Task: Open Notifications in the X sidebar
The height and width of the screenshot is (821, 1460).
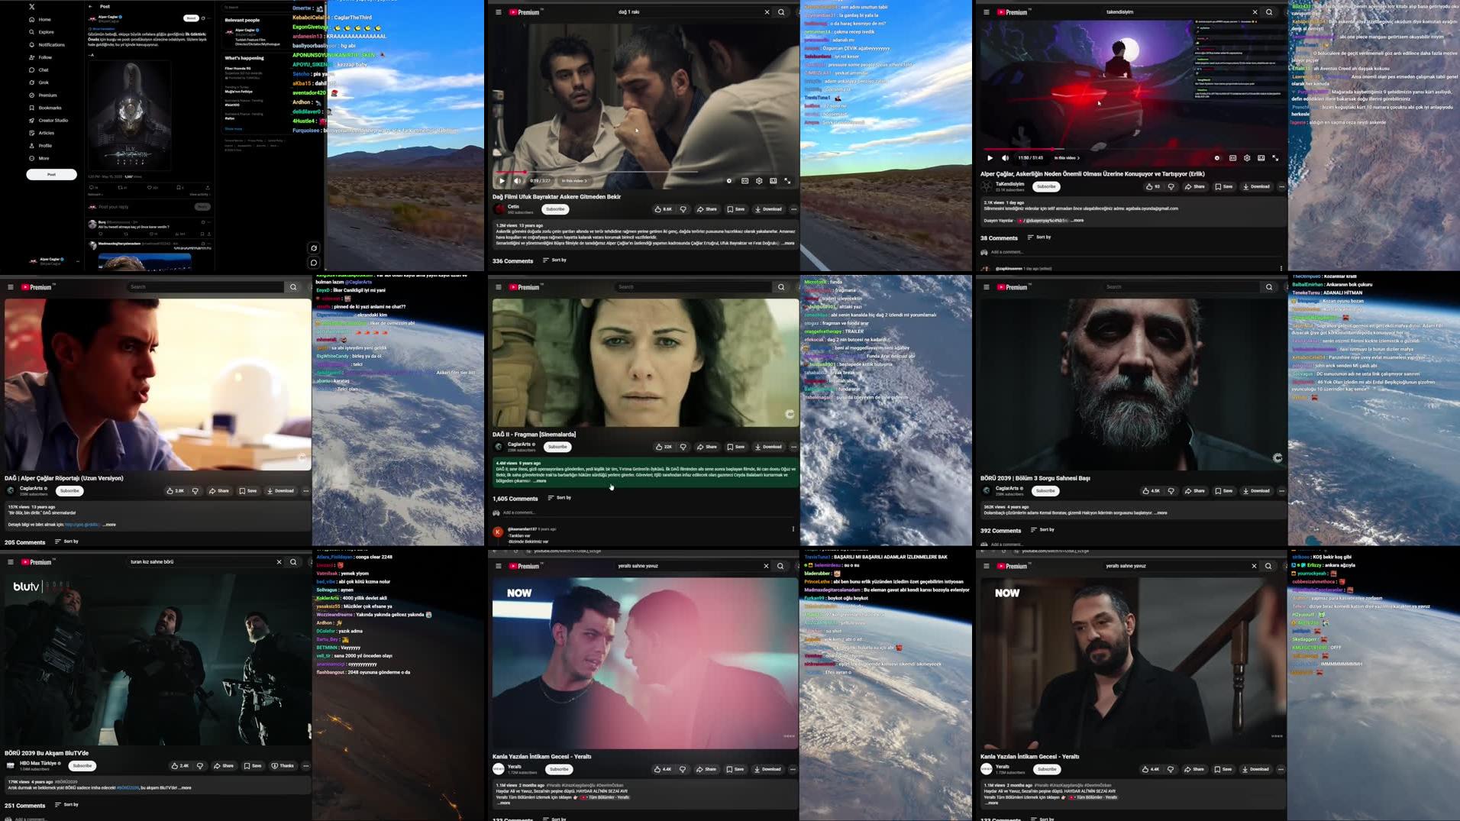Action: [x=47, y=45]
